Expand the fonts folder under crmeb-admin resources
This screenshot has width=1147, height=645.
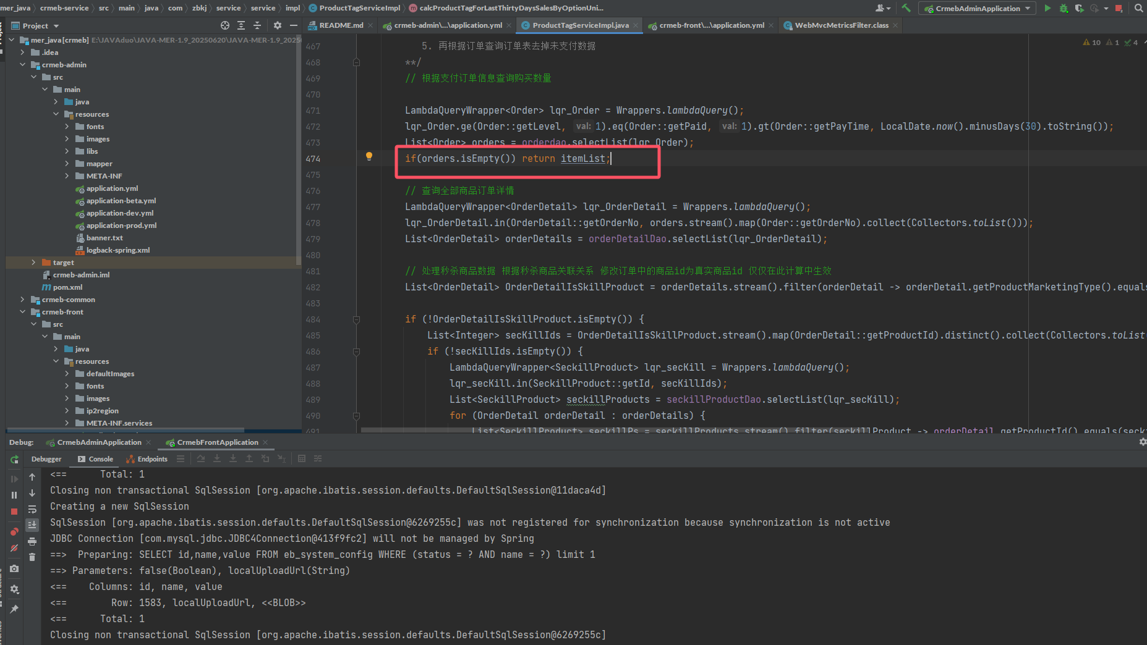[67, 127]
